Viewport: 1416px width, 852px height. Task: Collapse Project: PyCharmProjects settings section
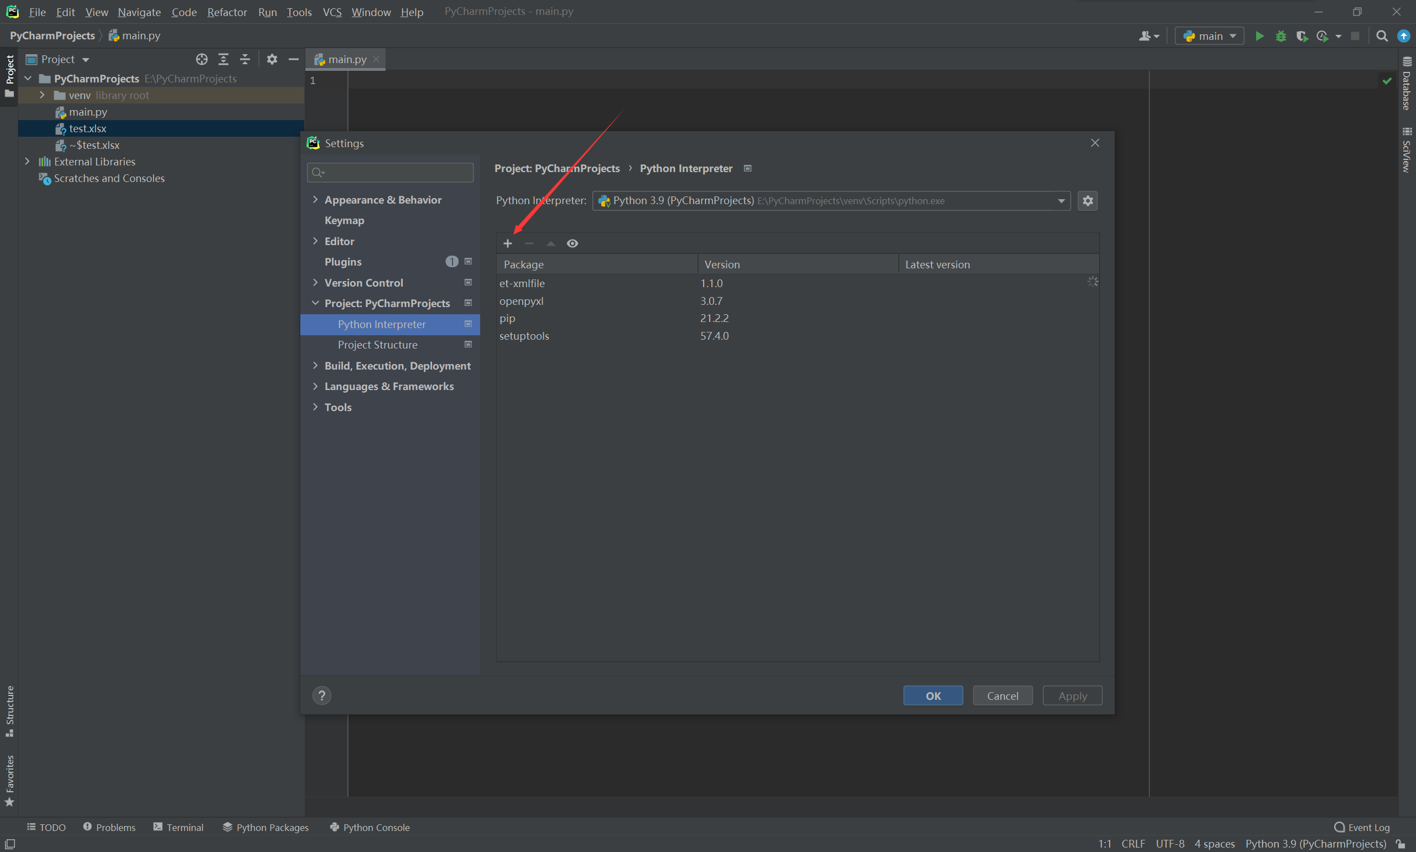point(315,303)
